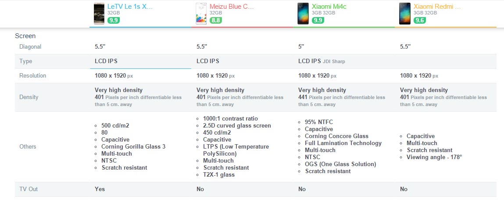This screenshot has height=206, width=504.
Task: Select the TV Out row label
Action: [29, 189]
